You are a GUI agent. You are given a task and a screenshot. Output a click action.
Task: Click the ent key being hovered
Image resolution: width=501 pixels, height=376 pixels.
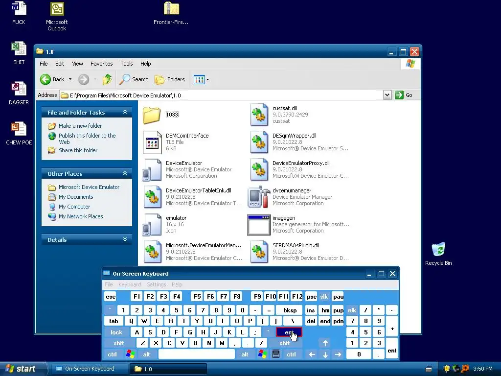(x=289, y=332)
